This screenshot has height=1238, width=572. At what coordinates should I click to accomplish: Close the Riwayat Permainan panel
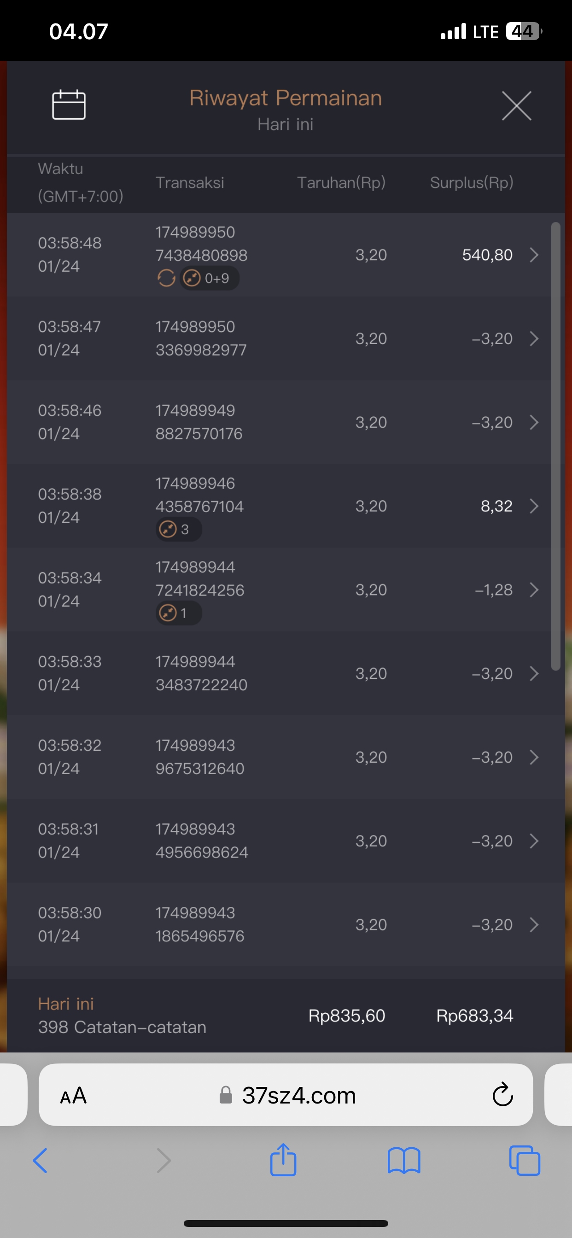[x=516, y=106]
